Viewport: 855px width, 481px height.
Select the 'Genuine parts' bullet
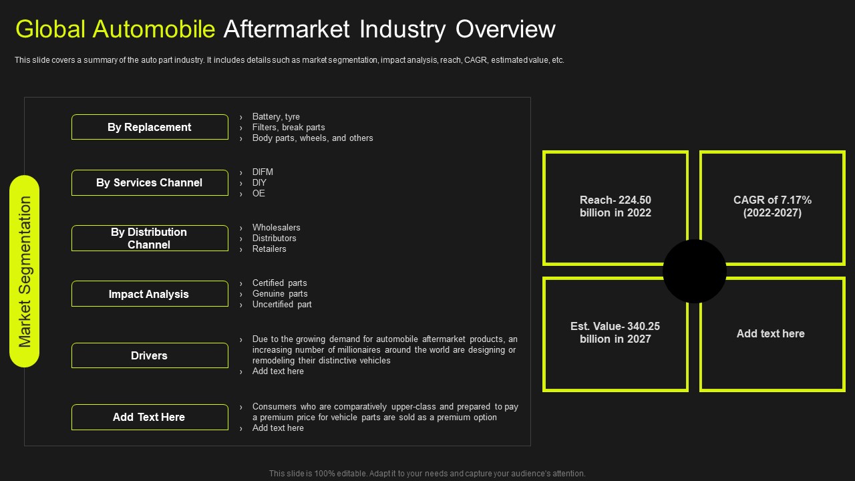point(280,294)
